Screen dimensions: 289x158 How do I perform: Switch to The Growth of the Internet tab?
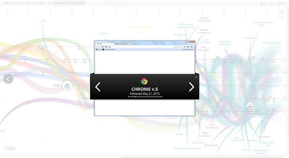[x=112, y=3]
